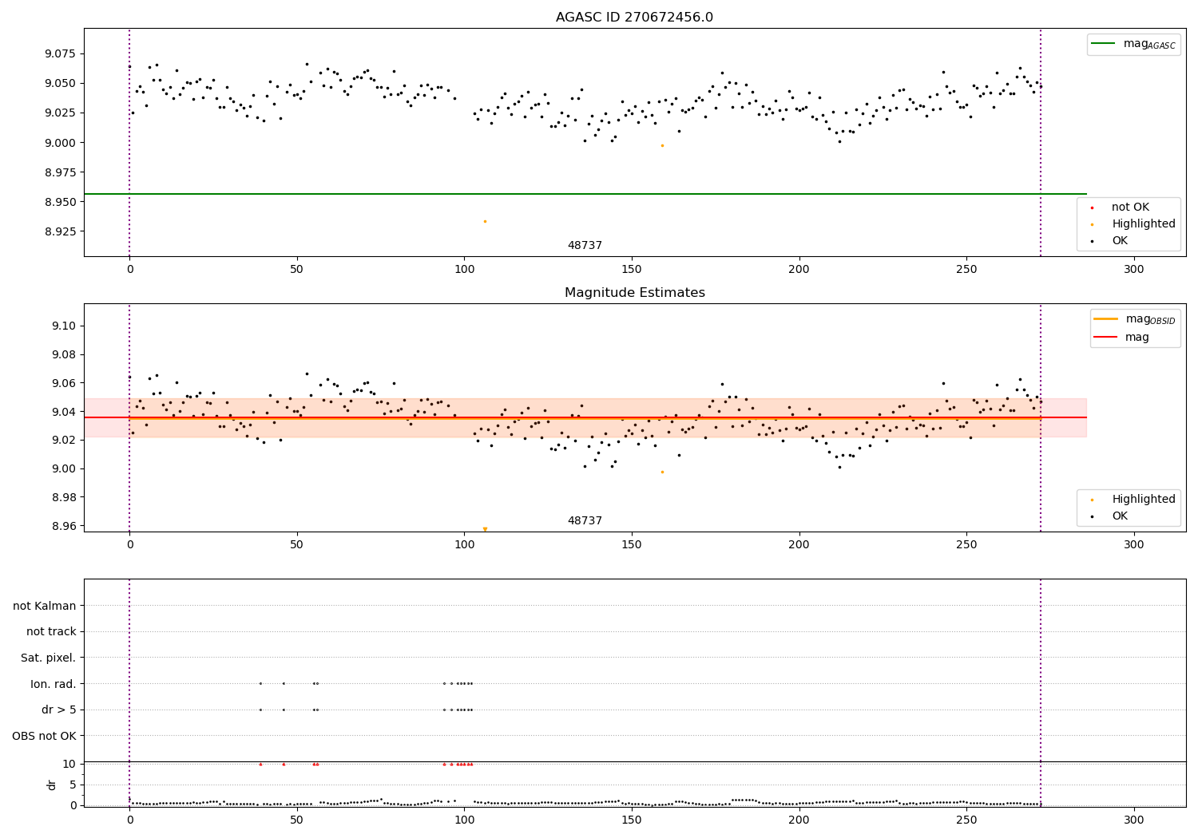The height and width of the screenshot is (838, 1198).
Task: Click the 48737 annotation in Magnitude Estimates plot
Action: click(585, 521)
